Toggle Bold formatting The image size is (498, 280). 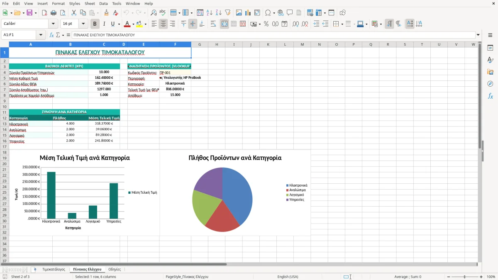click(95, 24)
